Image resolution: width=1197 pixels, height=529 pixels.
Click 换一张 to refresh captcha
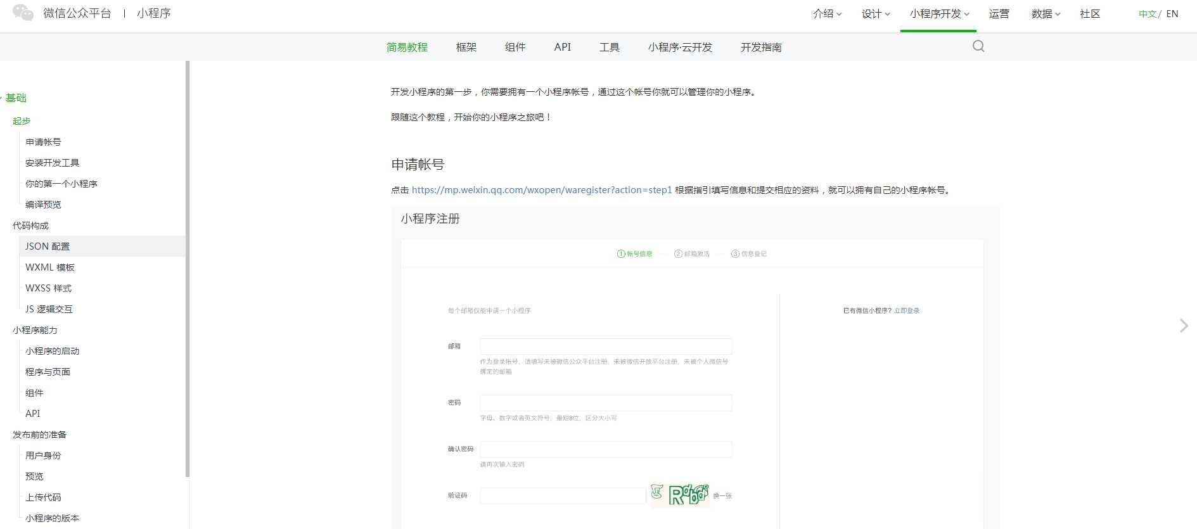(x=722, y=495)
